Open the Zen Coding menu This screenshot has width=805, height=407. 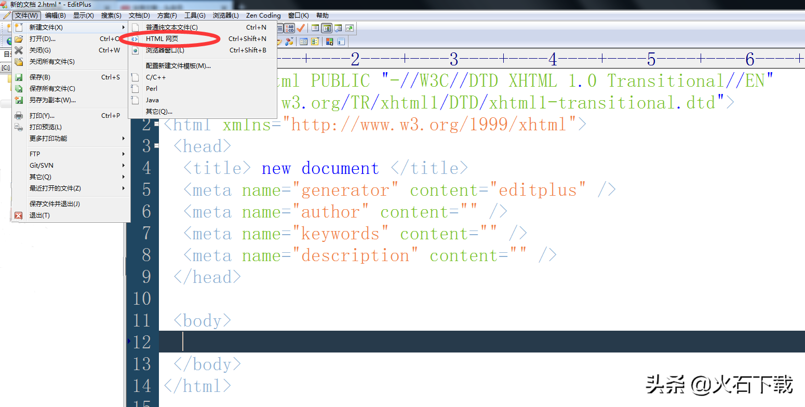(263, 16)
